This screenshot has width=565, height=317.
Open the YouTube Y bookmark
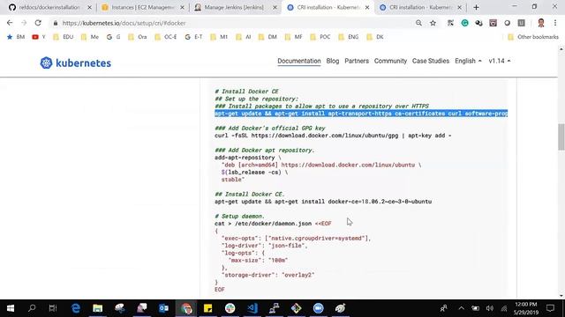pos(39,37)
